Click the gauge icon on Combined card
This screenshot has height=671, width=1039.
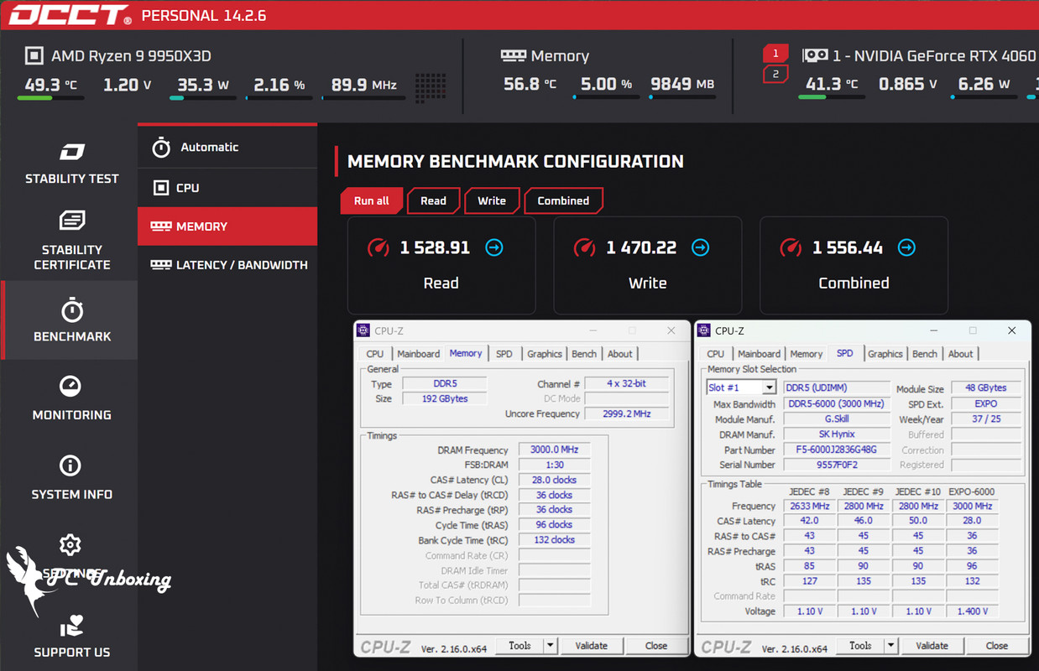791,247
